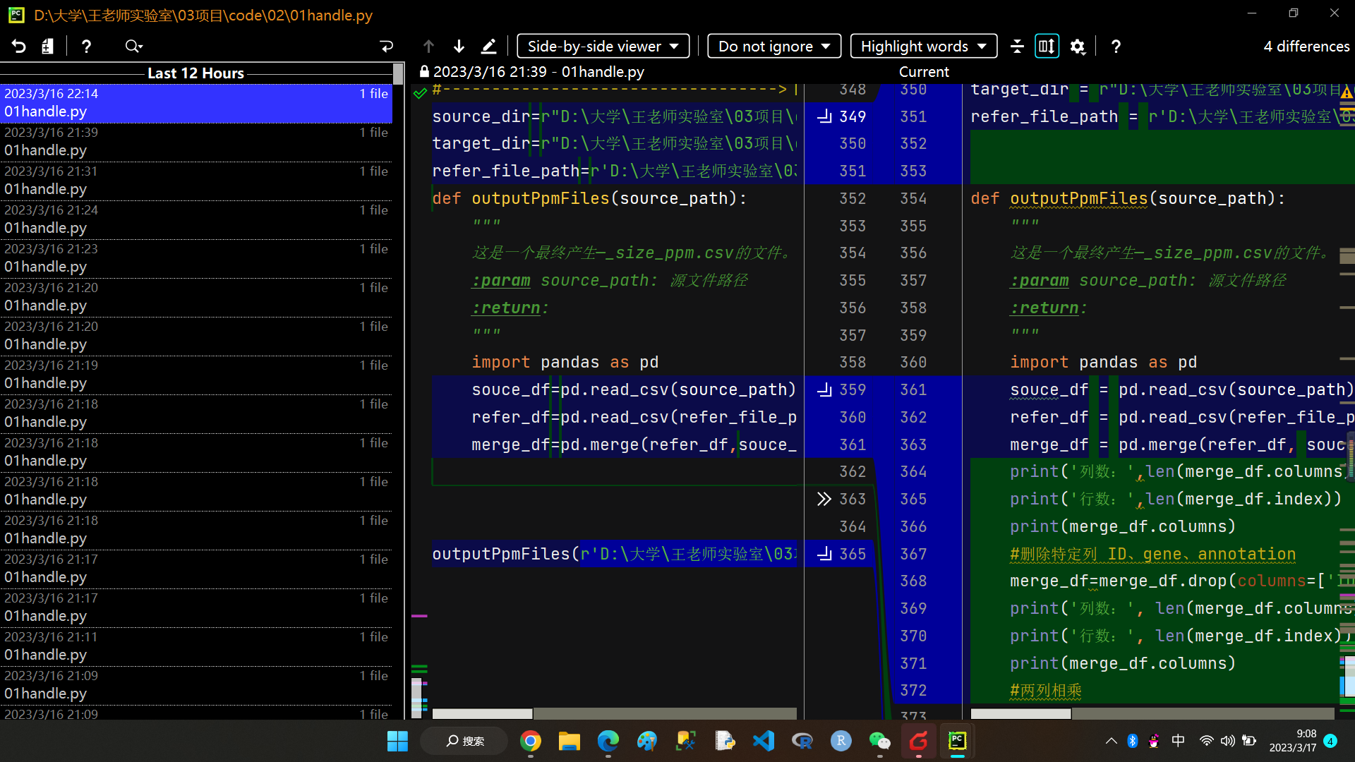1355x762 pixels.
Task: Select the 2023/3/16 21:23 revision
Action: pyautogui.click(x=196, y=258)
